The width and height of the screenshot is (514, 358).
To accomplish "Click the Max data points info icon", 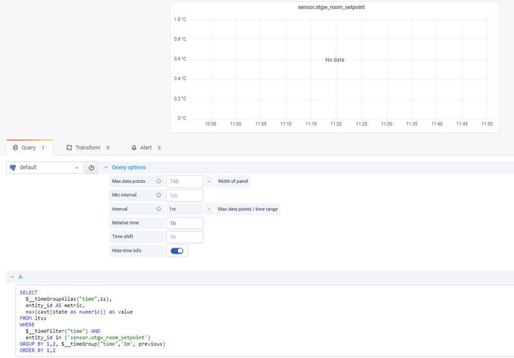I will (159, 182).
